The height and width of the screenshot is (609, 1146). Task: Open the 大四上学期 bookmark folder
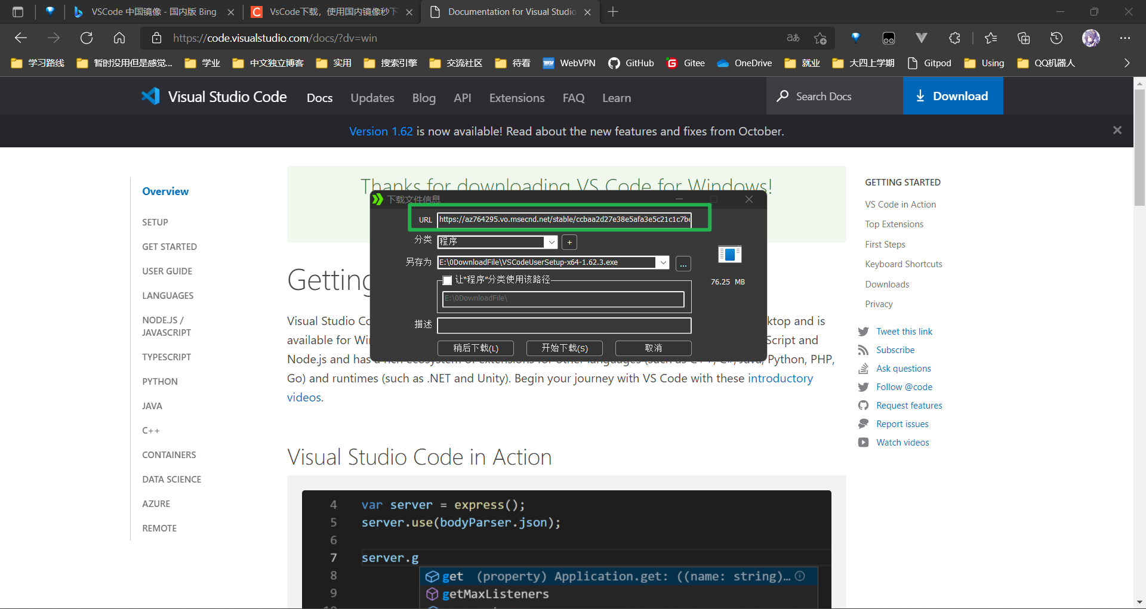click(x=863, y=63)
